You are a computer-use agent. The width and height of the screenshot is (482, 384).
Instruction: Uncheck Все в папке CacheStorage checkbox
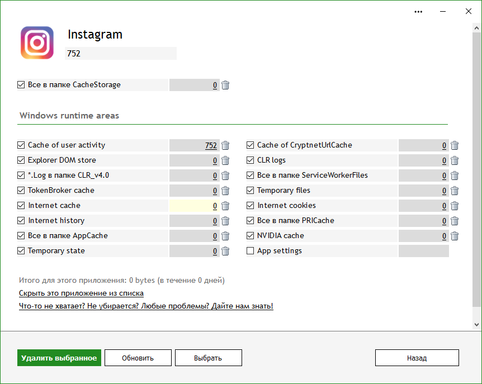[x=21, y=84]
